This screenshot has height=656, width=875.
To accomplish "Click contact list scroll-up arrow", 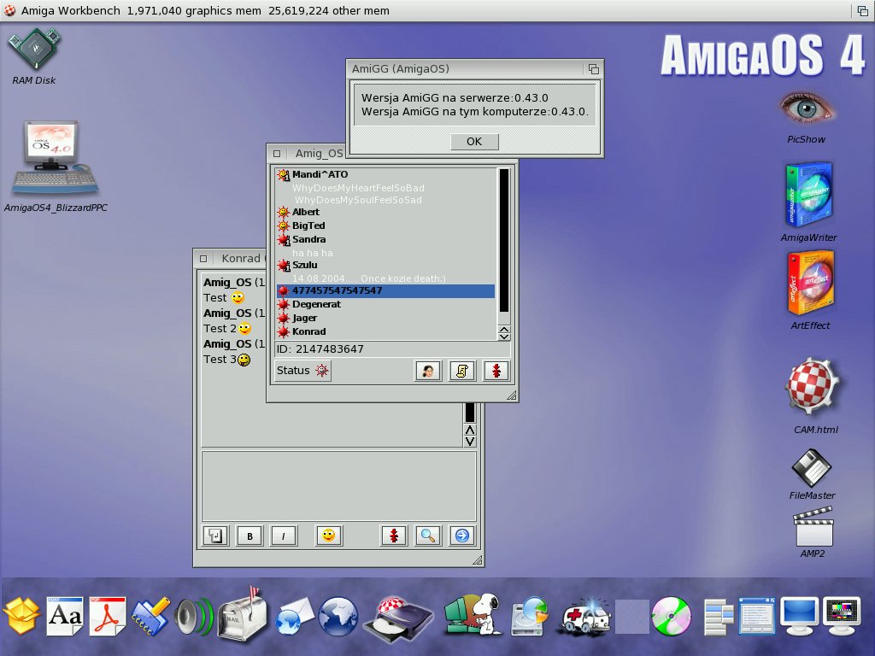I will pyautogui.click(x=504, y=329).
